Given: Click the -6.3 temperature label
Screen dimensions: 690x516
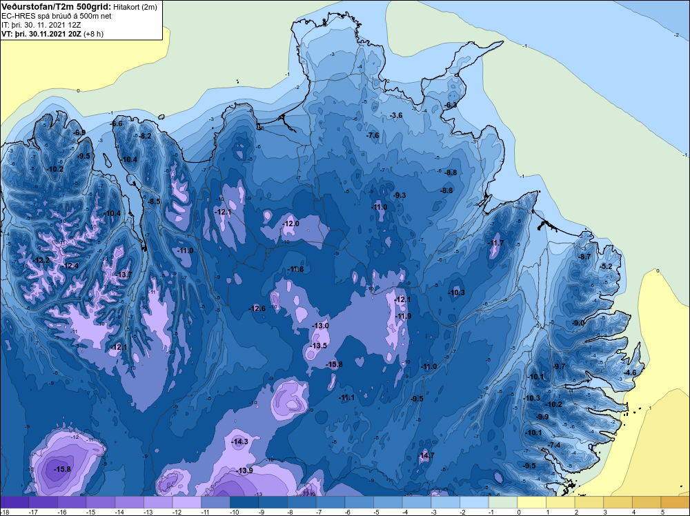Looking at the screenshot, I should click(450, 105).
